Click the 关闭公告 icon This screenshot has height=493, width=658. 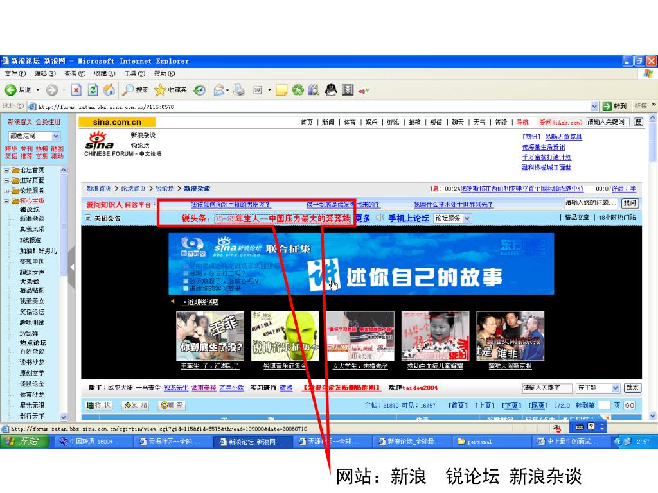click(87, 218)
